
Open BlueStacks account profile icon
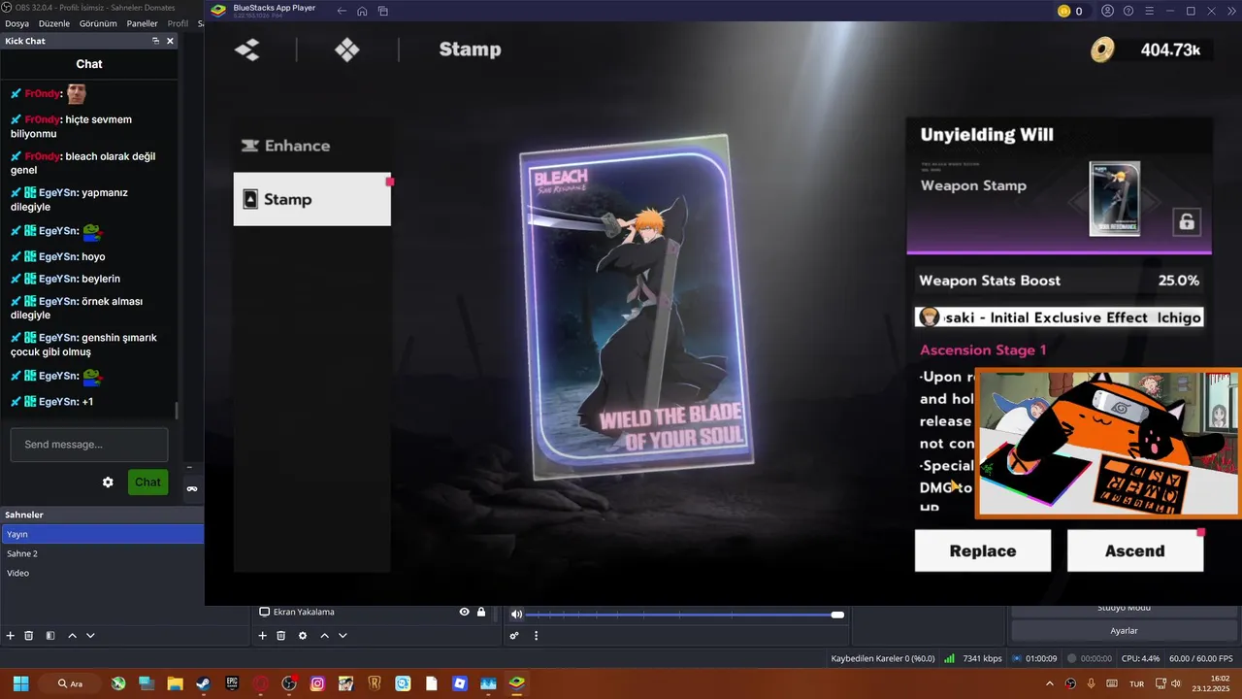click(x=1108, y=11)
